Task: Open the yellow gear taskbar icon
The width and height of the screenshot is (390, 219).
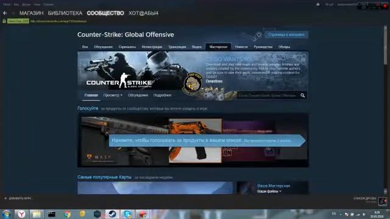Action: click(82, 214)
